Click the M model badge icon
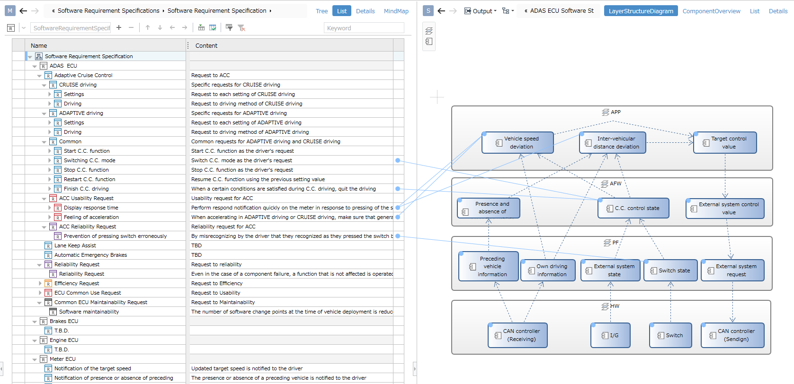The width and height of the screenshot is (794, 384). pos(10,10)
